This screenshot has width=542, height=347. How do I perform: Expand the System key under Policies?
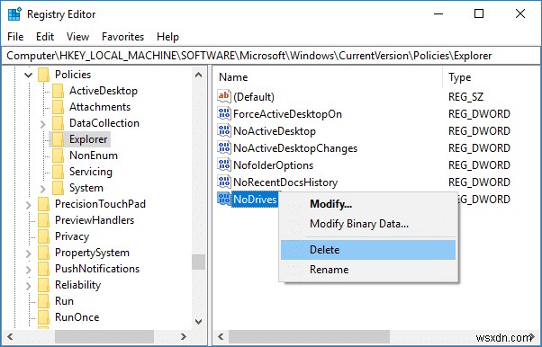pyautogui.click(x=43, y=189)
